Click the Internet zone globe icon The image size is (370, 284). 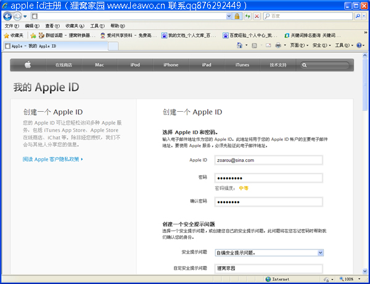268,279
